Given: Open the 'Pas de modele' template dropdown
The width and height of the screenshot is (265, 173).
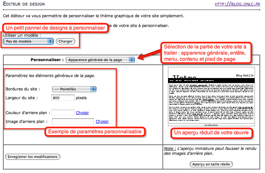Looking at the screenshot, I should tap(28, 41).
